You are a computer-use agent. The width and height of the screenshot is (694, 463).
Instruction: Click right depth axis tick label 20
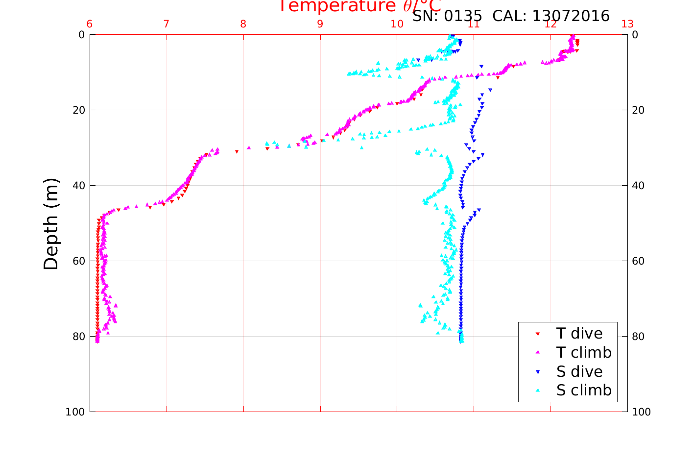pyautogui.click(x=639, y=110)
